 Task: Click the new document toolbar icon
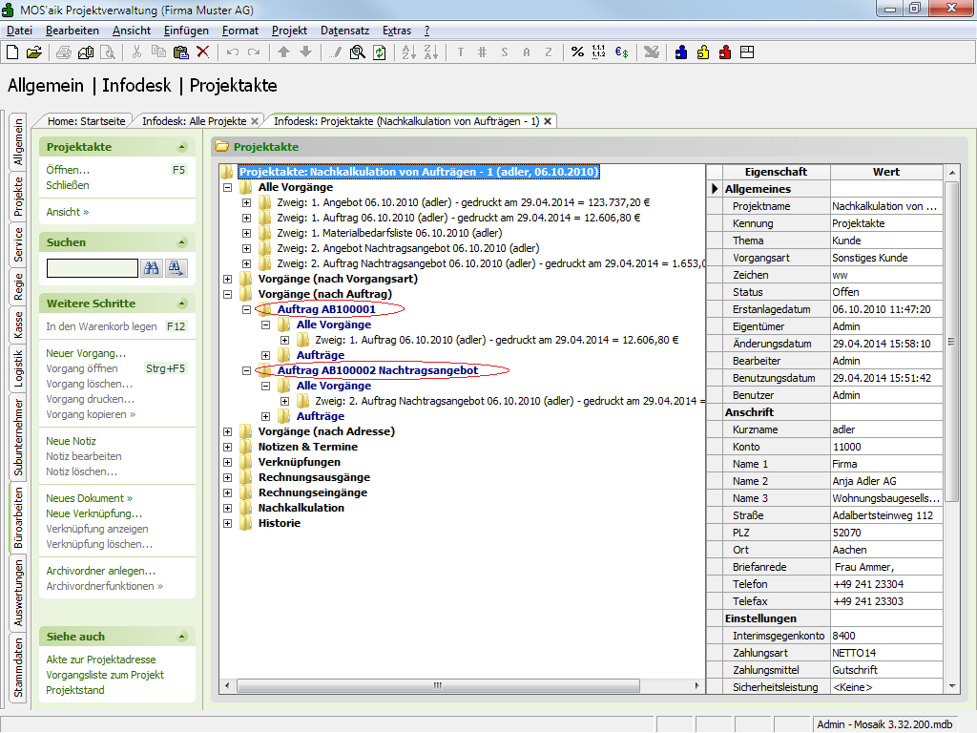pos(12,52)
